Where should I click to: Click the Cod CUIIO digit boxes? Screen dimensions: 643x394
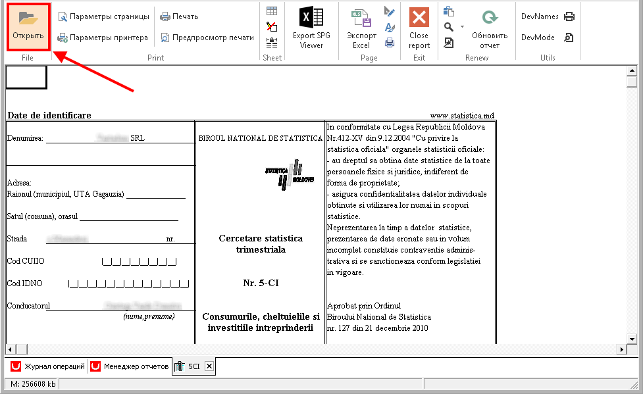coord(139,262)
